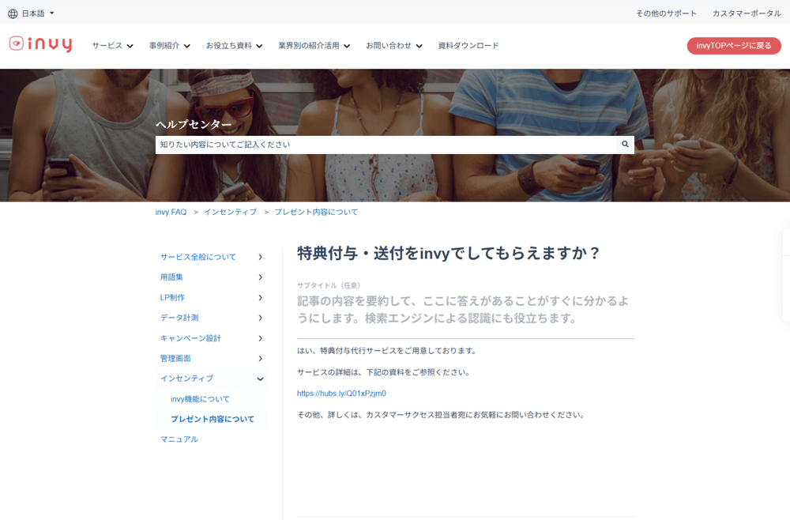This screenshot has height=520, width=790.
Task: Open the 事例紹介 menu
Action: pos(170,45)
